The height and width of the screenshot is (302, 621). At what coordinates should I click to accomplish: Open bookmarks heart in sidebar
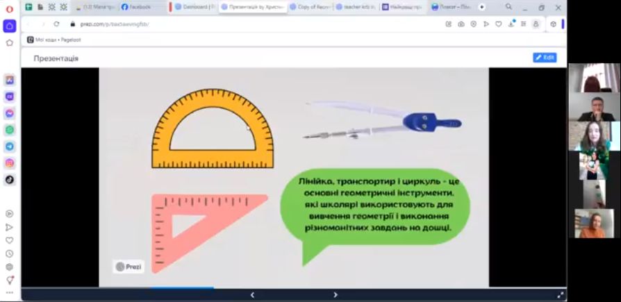(x=10, y=240)
